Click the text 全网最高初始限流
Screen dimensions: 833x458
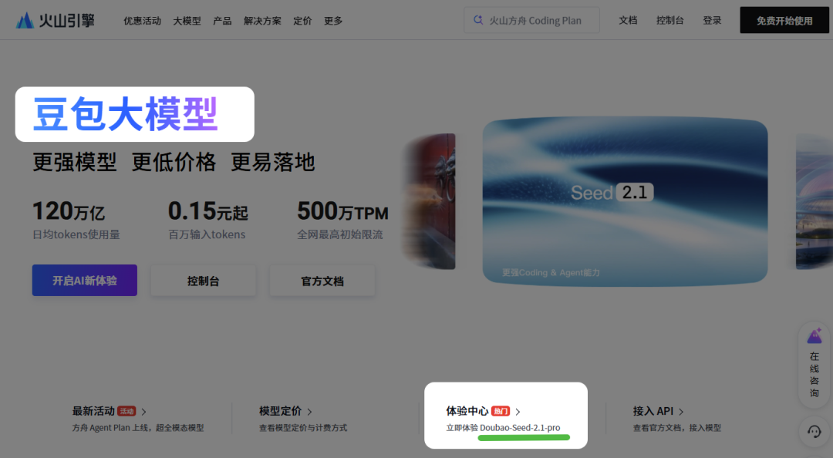[340, 234]
